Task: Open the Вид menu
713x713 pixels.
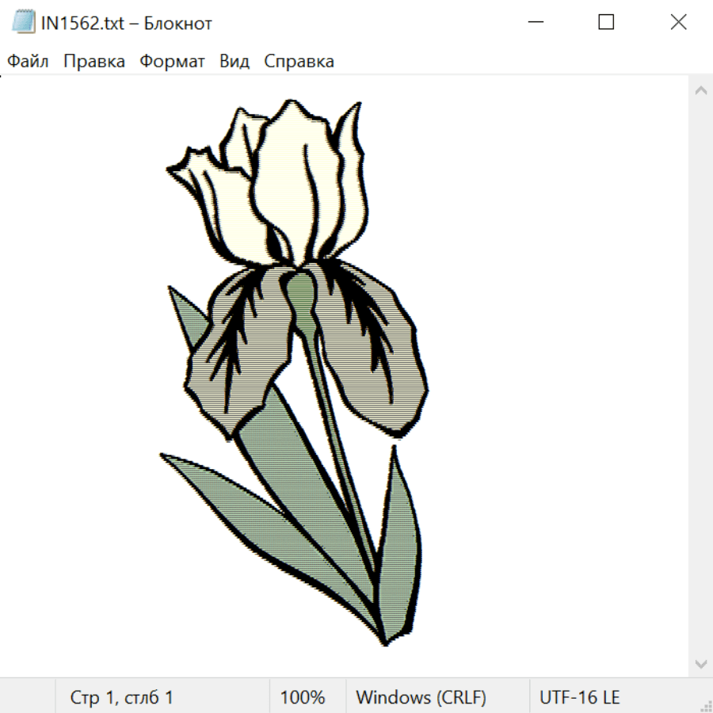Action: [234, 61]
